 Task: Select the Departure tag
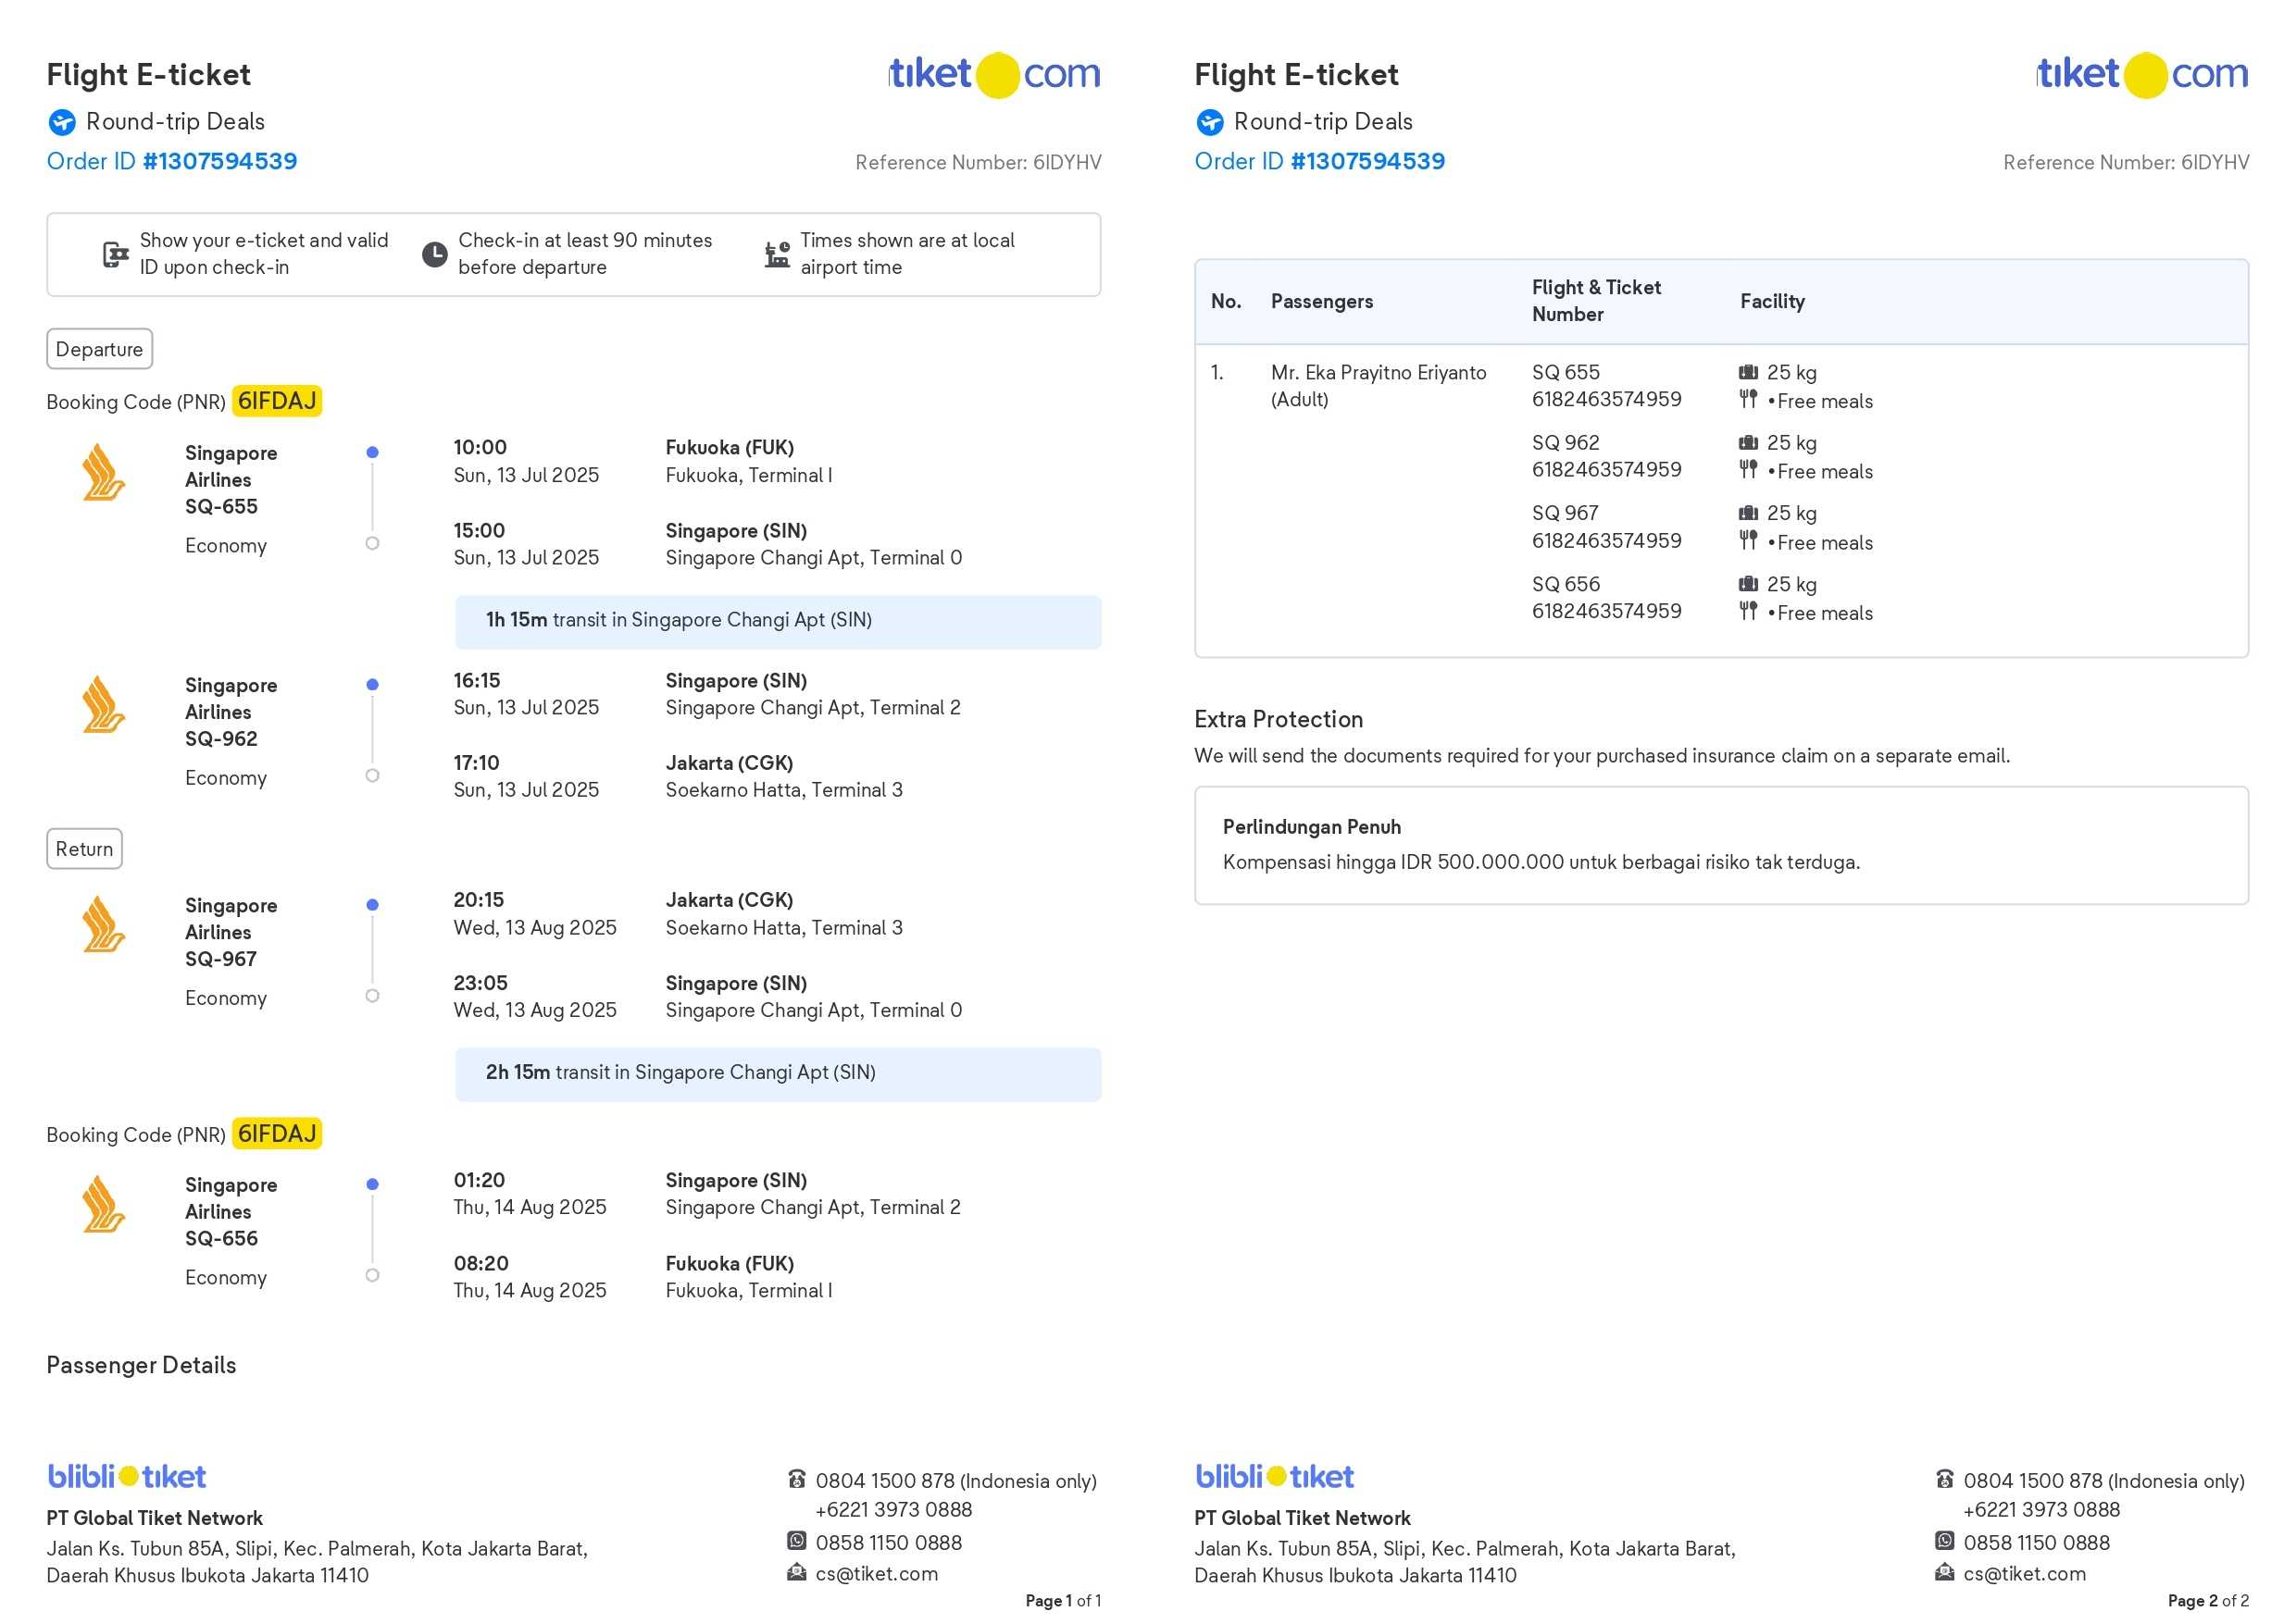[x=99, y=349]
